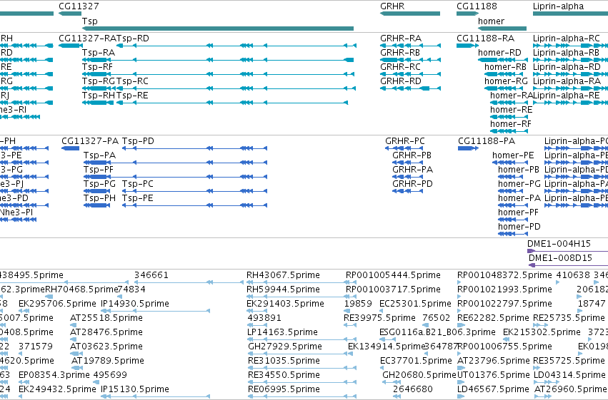The width and height of the screenshot is (608, 400).
Task: Select the Liprin-alpha gene label
Action: [558, 6]
